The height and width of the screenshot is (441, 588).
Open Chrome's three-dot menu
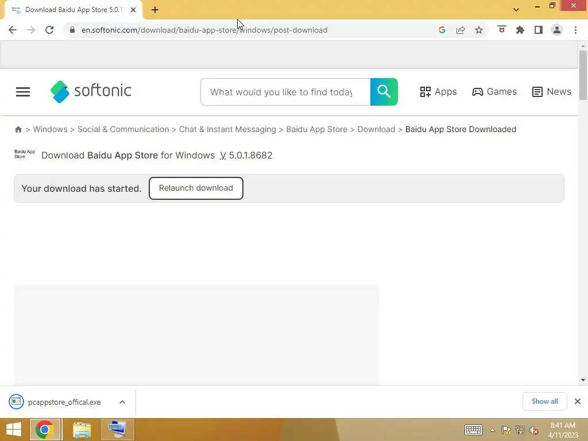(575, 30)
